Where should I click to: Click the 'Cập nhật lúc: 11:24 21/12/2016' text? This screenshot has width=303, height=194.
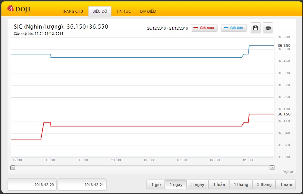(x=39, y=34)
